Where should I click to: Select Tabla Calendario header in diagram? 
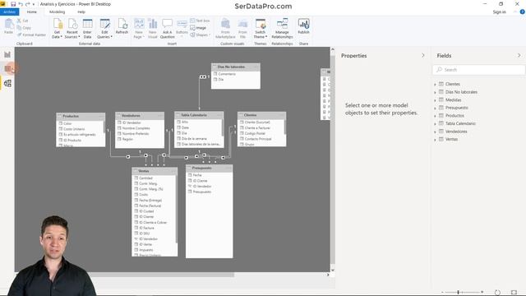(199, 115)
